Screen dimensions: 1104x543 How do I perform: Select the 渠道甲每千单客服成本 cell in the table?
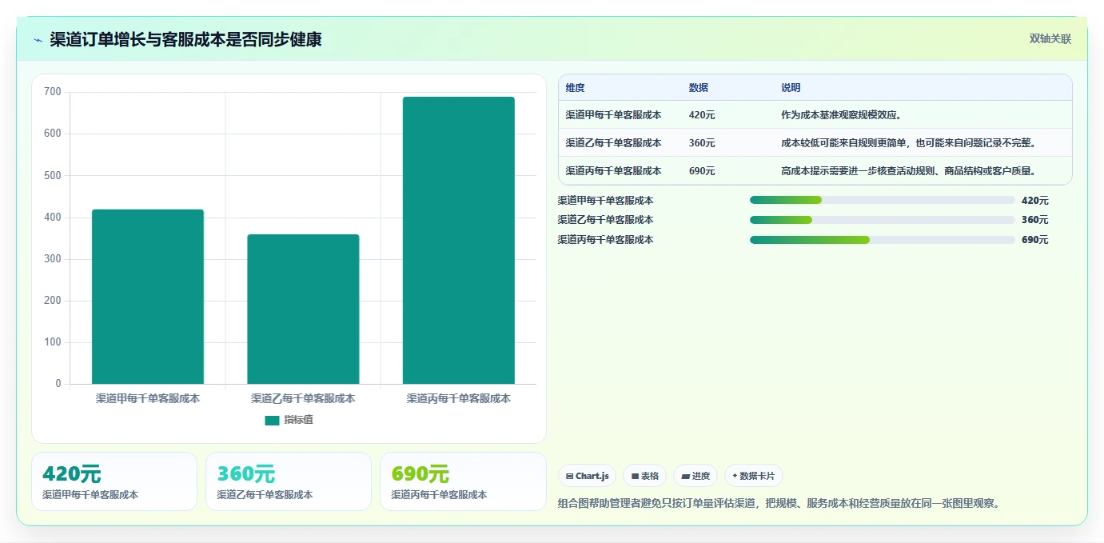pyautogui.click(x=613, y=115)
